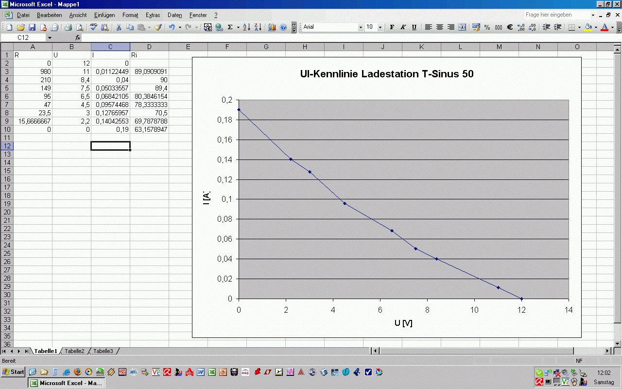Switch to the Tabelle2 sheet tab
Image resolution: width=622 pixels, height=389 pixels.
[74, 351]
